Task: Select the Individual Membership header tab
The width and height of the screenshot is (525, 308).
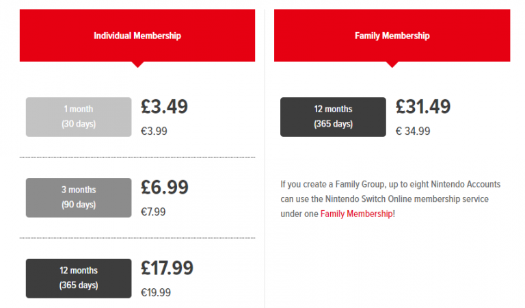Action: tap(137, 35)
